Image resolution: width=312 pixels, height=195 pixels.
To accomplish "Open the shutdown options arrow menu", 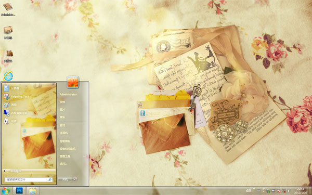I will coord(75,179).
